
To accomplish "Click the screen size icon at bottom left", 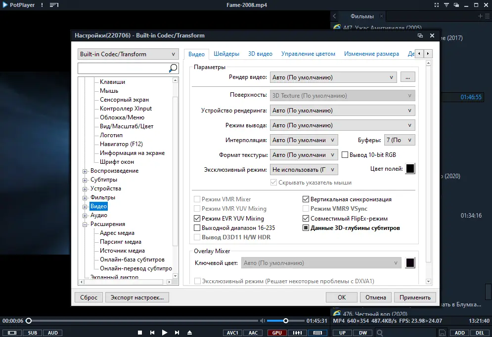I will tap(12, 333).
